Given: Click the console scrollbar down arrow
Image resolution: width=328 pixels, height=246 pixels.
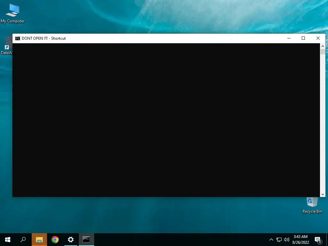Looking at the screenshot, I should coord(323,194).
